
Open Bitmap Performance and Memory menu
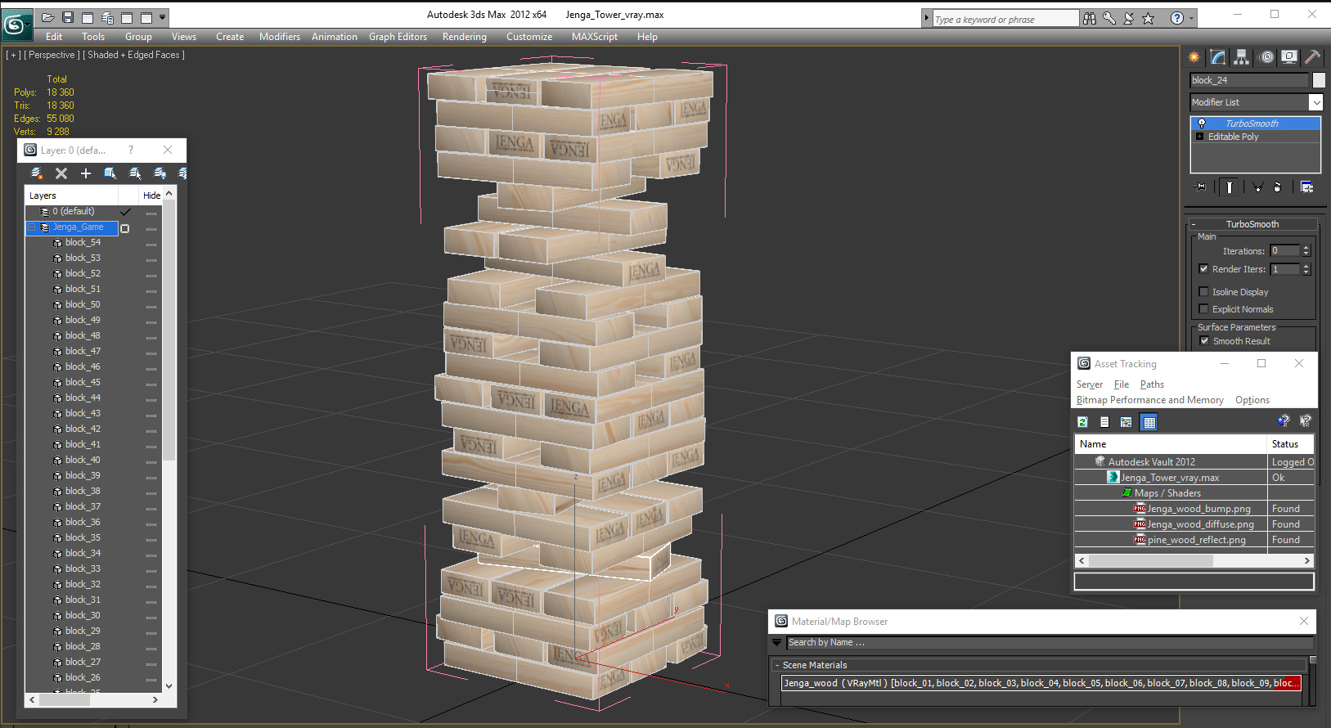[x=1150, y=400]
